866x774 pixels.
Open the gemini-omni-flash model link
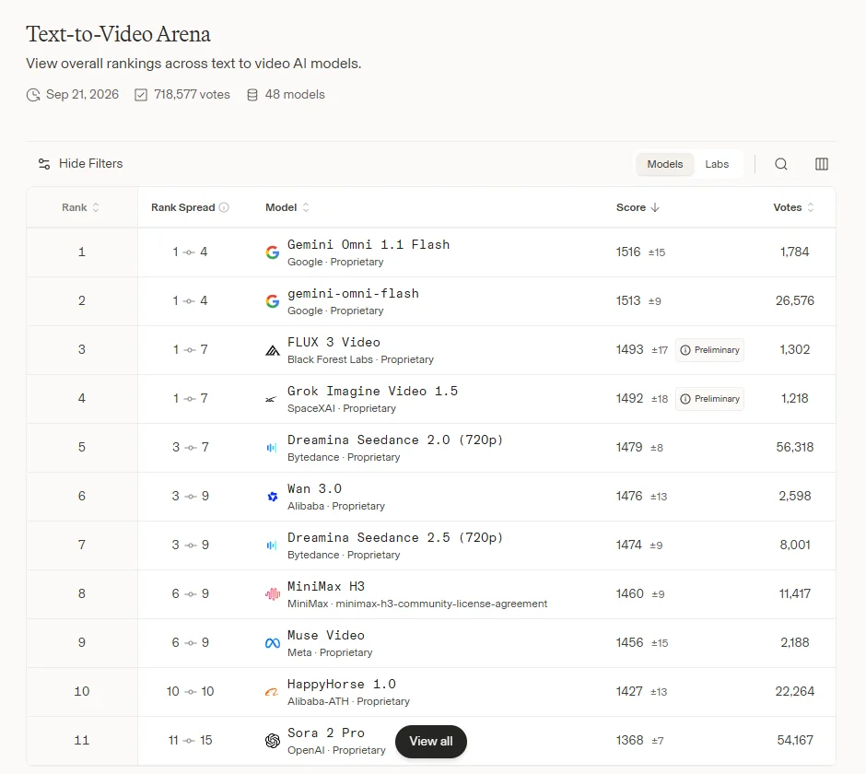point(353,293)
